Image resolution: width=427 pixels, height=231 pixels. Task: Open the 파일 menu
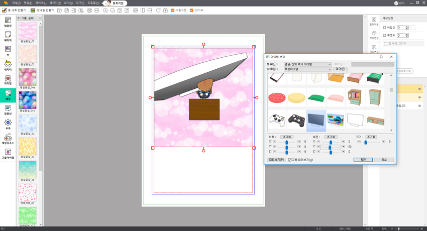click(x=16, y=3)
